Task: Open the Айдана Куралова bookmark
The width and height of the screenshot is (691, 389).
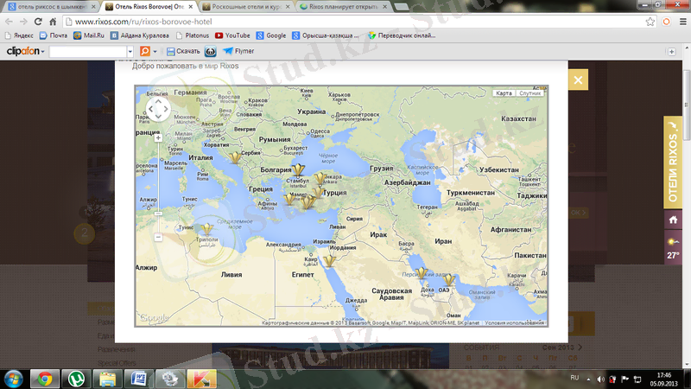Action: 140,35
